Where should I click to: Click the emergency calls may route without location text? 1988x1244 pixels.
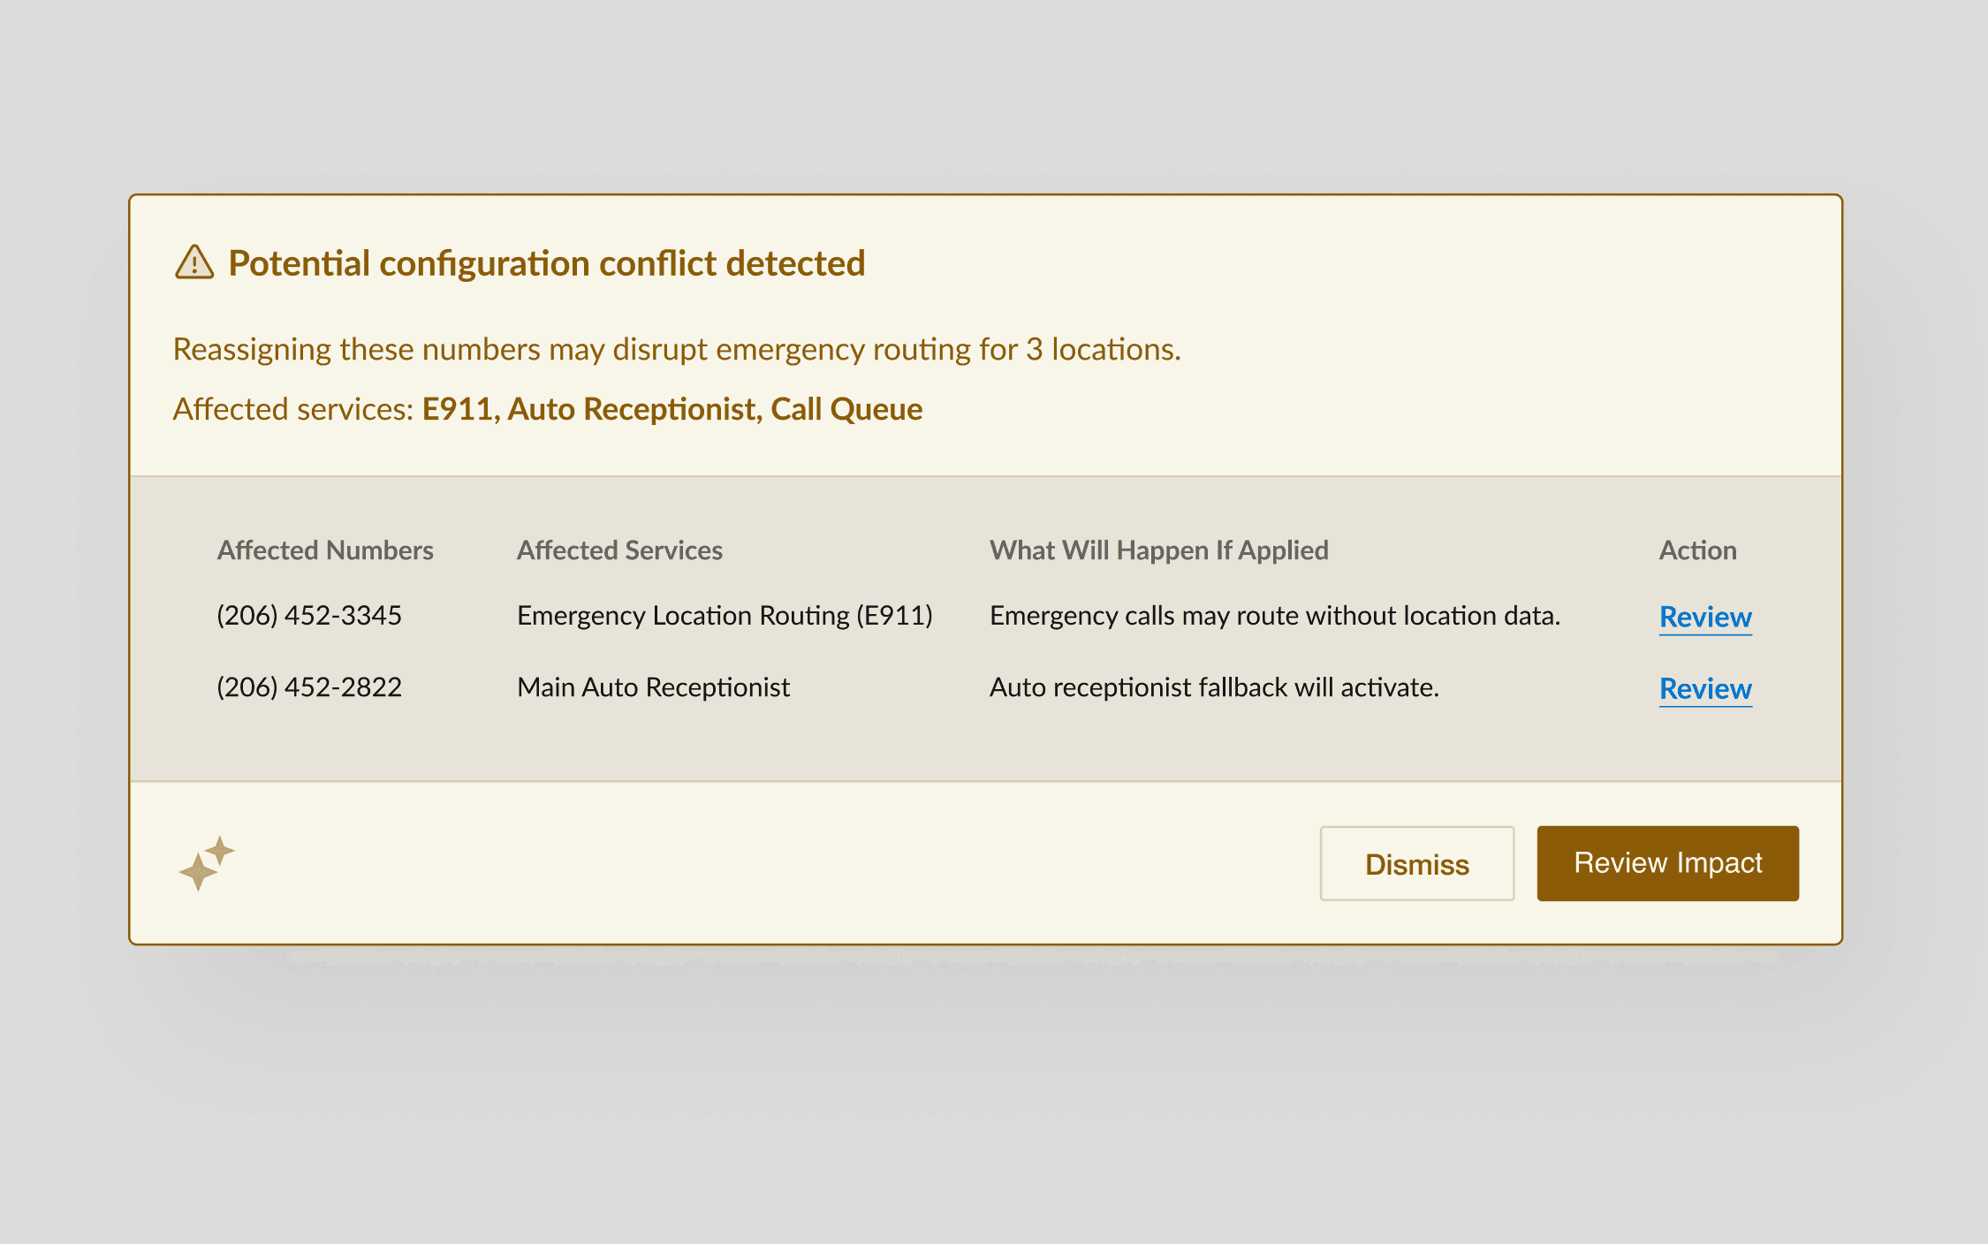click(x=1275, y=615)
